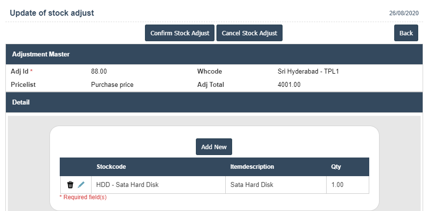
Task: Confirm the stock adjust
Action: coord(180,33)
